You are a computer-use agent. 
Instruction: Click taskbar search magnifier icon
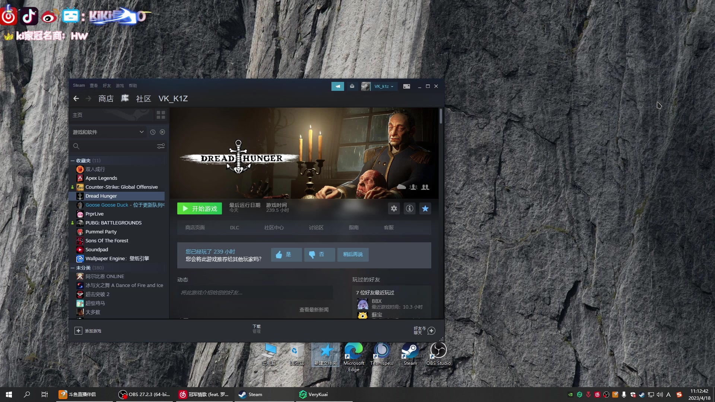[x=27, y=395]
